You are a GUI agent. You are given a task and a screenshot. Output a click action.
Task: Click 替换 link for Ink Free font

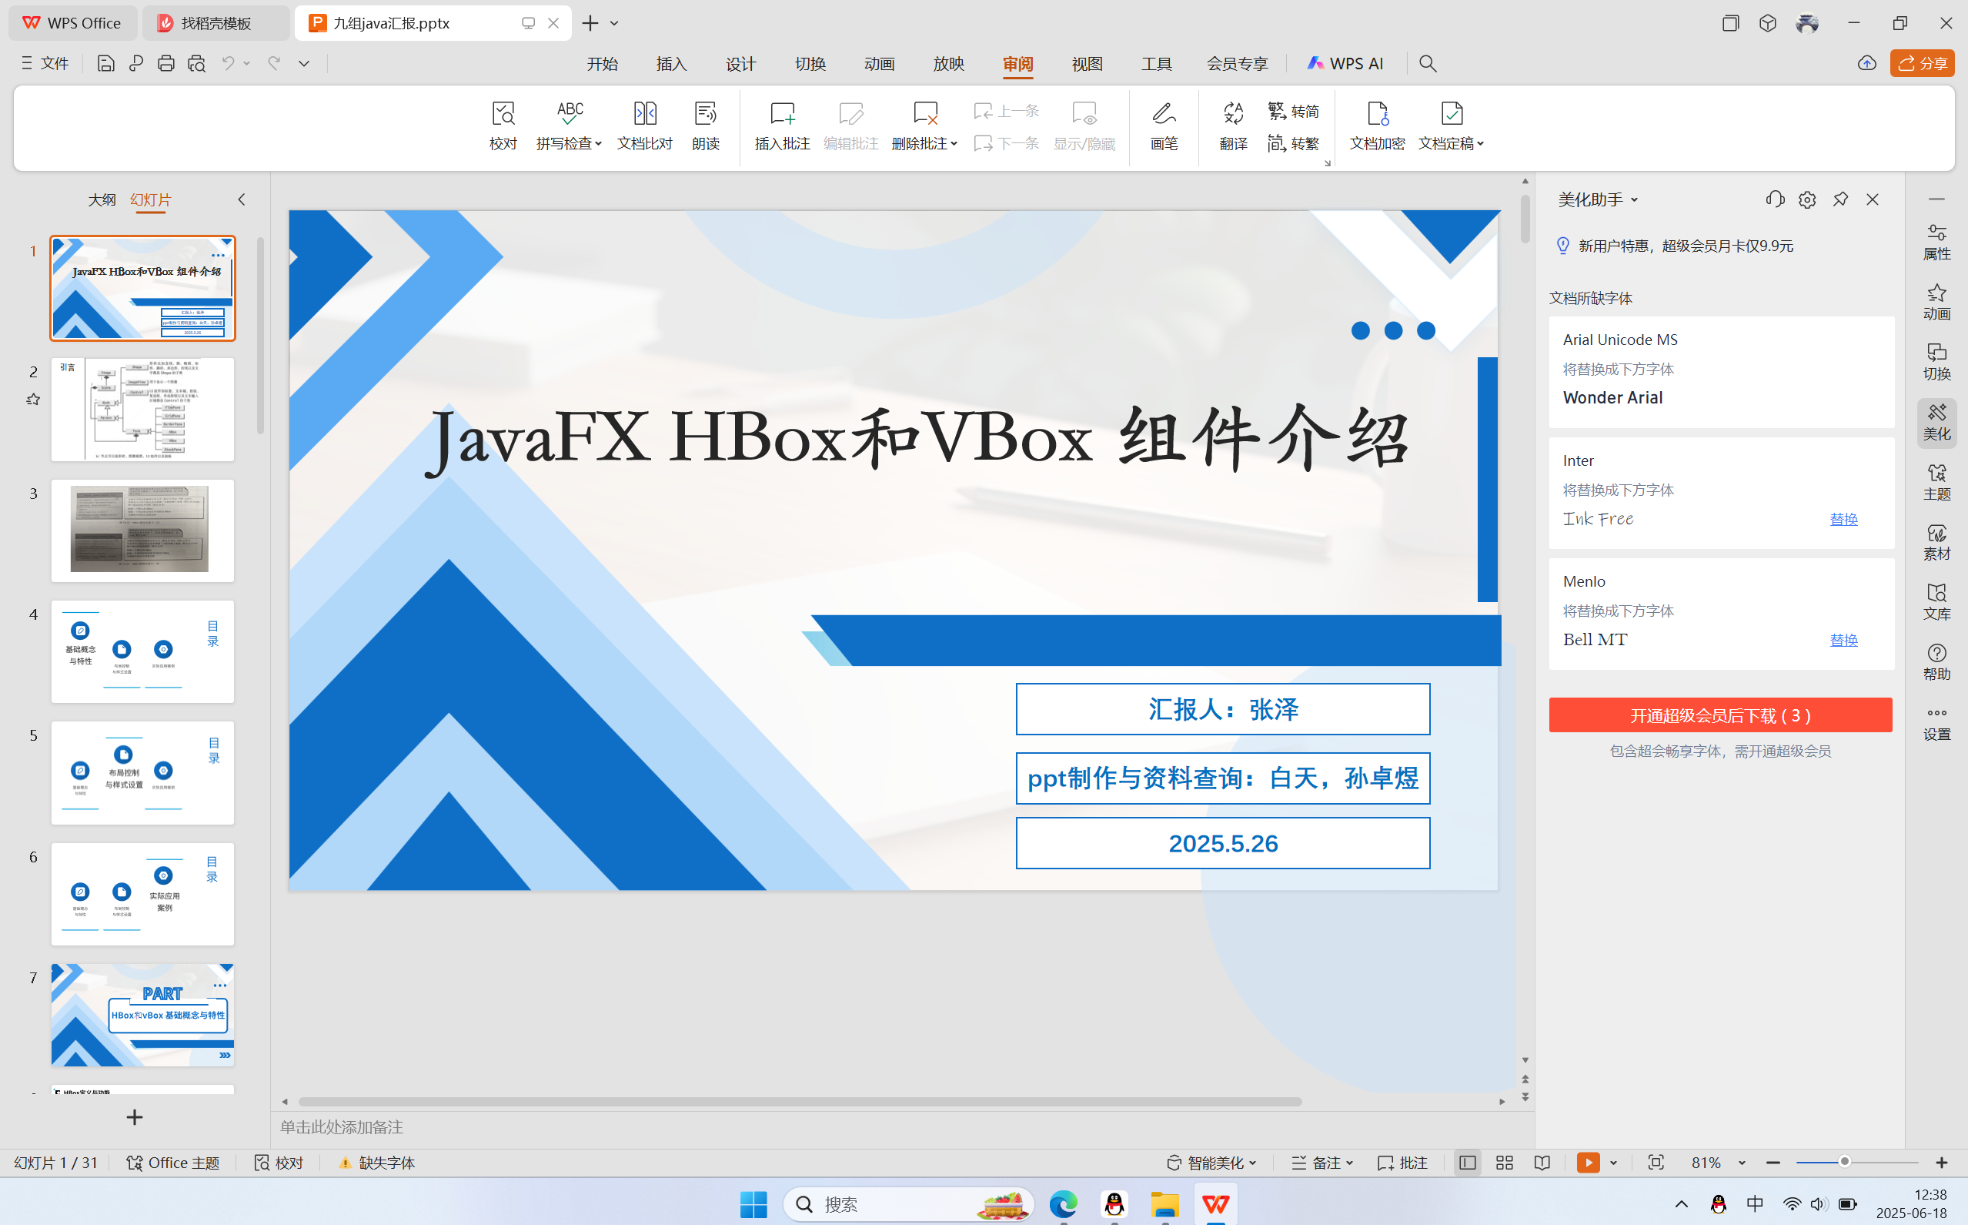[1843, 518]
